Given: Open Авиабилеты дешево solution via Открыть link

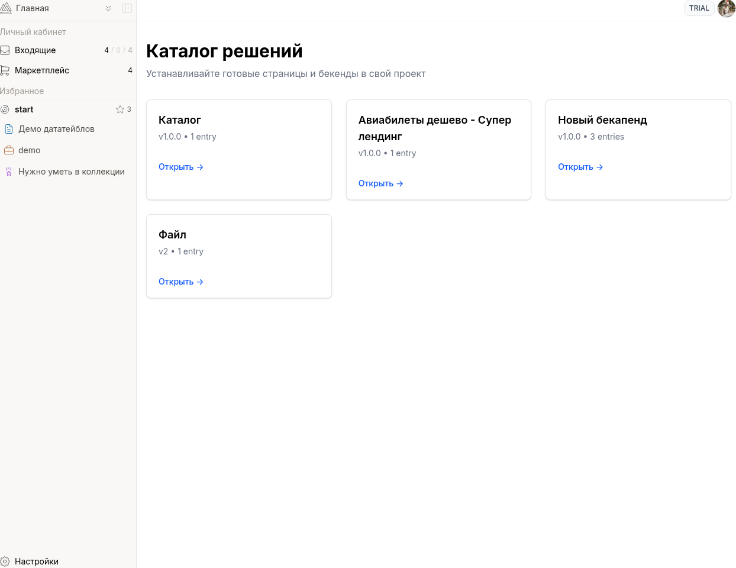Looking at the screenshot, I should coord(380,183).
